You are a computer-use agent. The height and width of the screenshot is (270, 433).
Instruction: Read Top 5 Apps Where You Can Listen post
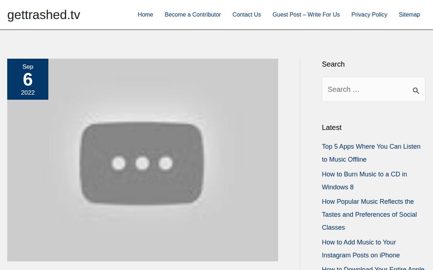tap(371, 153)
